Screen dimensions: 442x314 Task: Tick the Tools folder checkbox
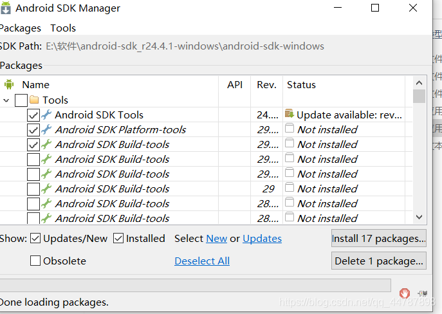pyautogui.click(x=21, y=100)
